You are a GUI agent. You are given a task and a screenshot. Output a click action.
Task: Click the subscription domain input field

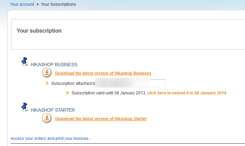pyautogui.click(x=158, y=83)
